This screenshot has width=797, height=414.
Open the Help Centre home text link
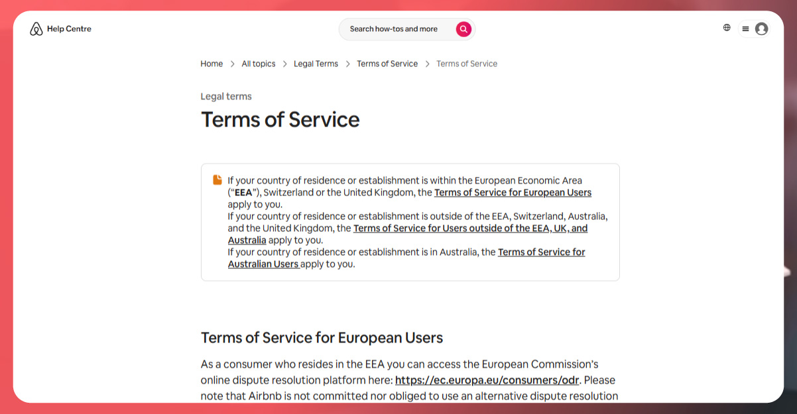pyautogui.click(x=69, y=29)
